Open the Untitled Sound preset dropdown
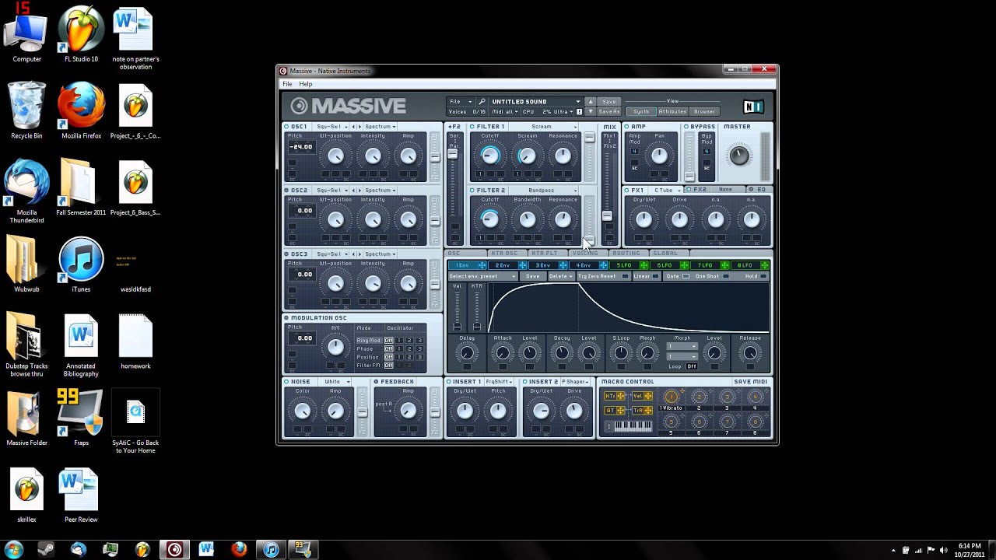The height and width of the screenshot is (560, 996). coord(535,102)
